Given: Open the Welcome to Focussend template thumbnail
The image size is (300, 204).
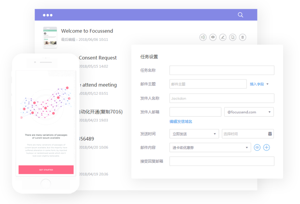Looking at the screenshot, I should (x=50, y=38).
